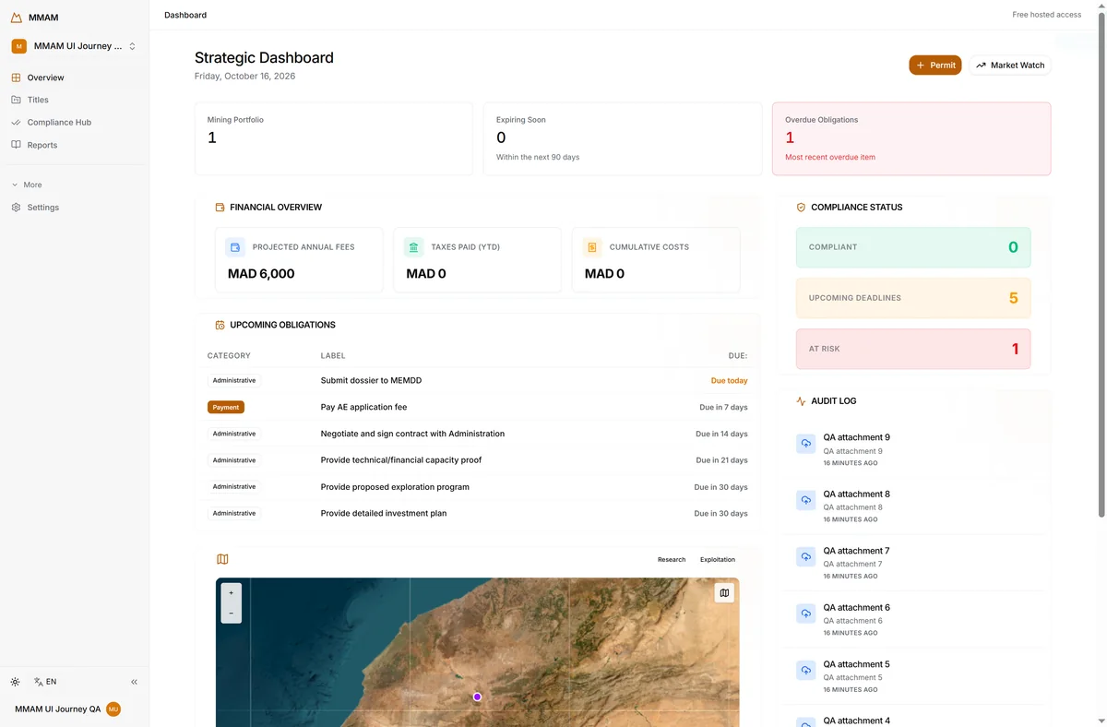Select Provide proposed exploration program row

pyautogui.click(x=477, y=486)
